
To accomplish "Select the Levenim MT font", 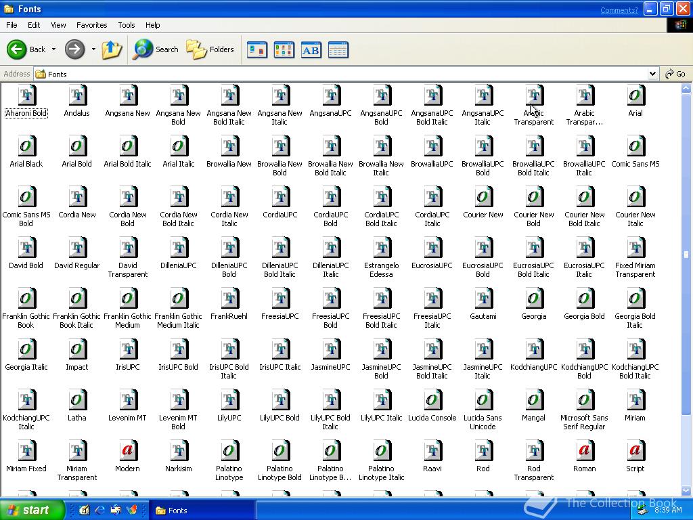I will coord(127,406).
